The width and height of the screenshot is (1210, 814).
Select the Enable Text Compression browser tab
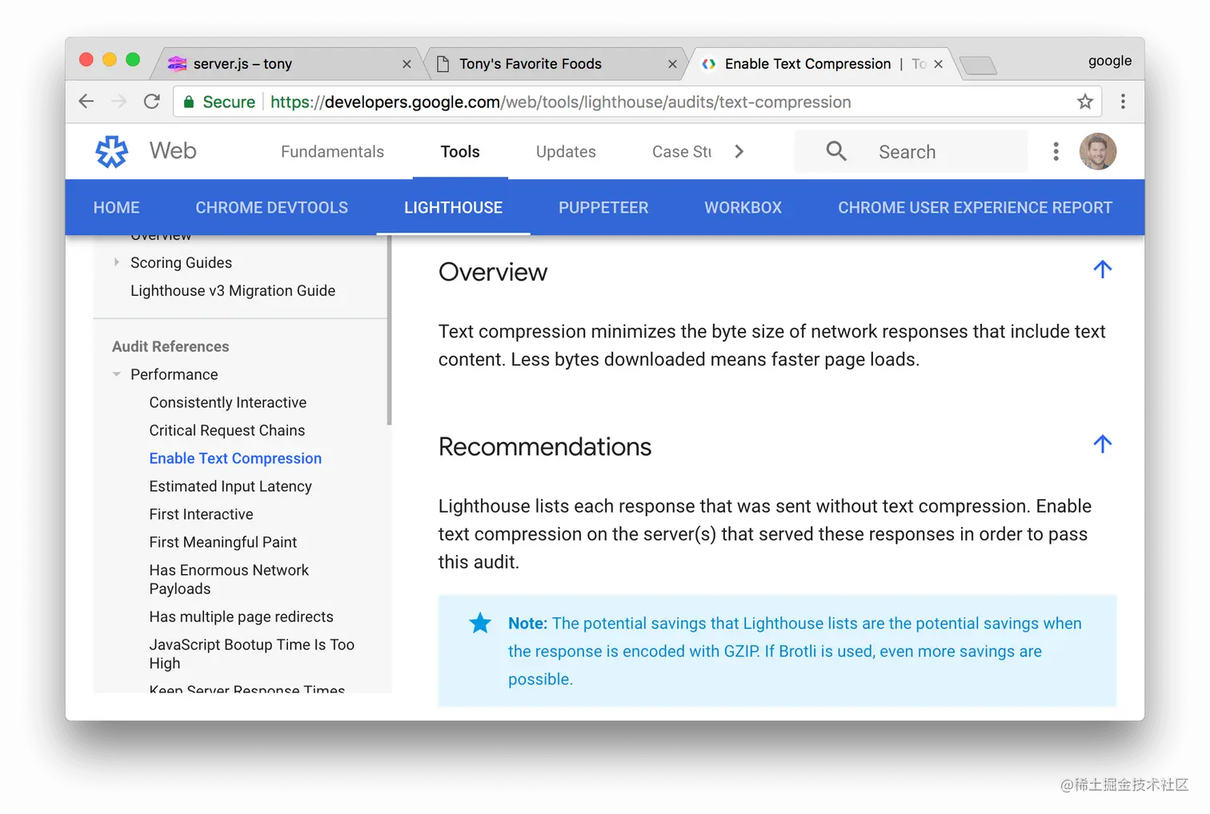[820, 64]
